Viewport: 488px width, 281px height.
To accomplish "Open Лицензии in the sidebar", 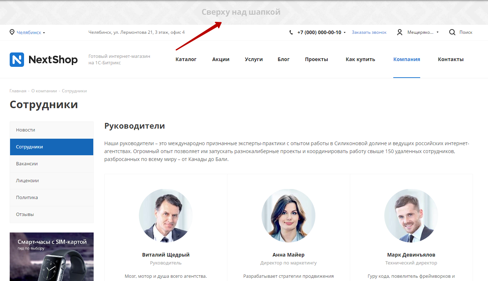I will click(52, 181).
